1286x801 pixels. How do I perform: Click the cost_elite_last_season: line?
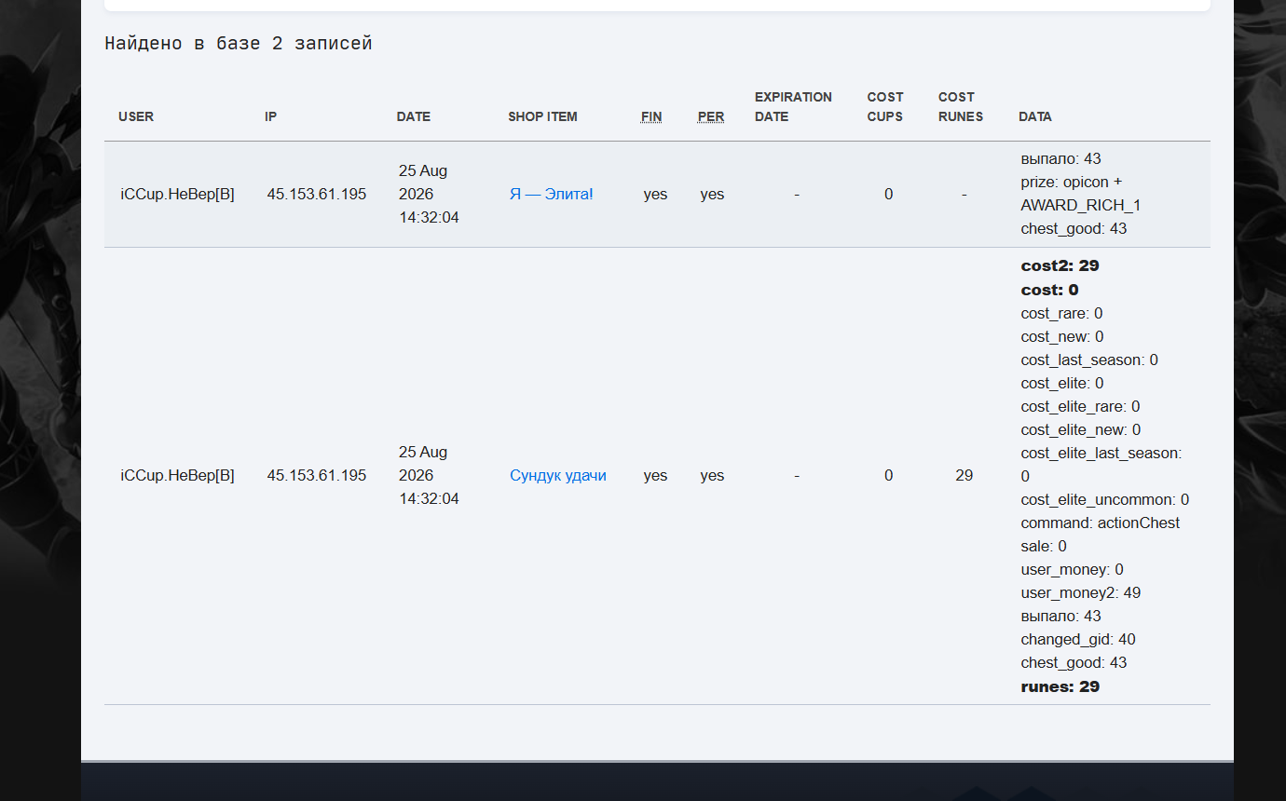tap(1101, 453)
